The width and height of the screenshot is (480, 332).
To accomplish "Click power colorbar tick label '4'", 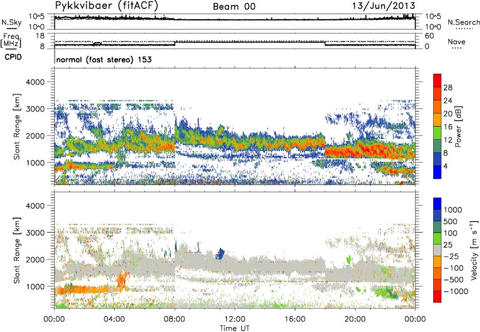I will pos(446,166).
